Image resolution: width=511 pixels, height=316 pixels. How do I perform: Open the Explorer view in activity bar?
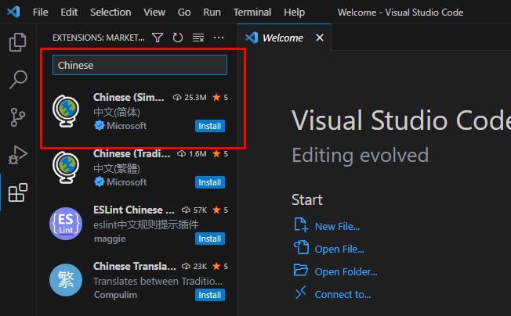click(x=17, y=42)
